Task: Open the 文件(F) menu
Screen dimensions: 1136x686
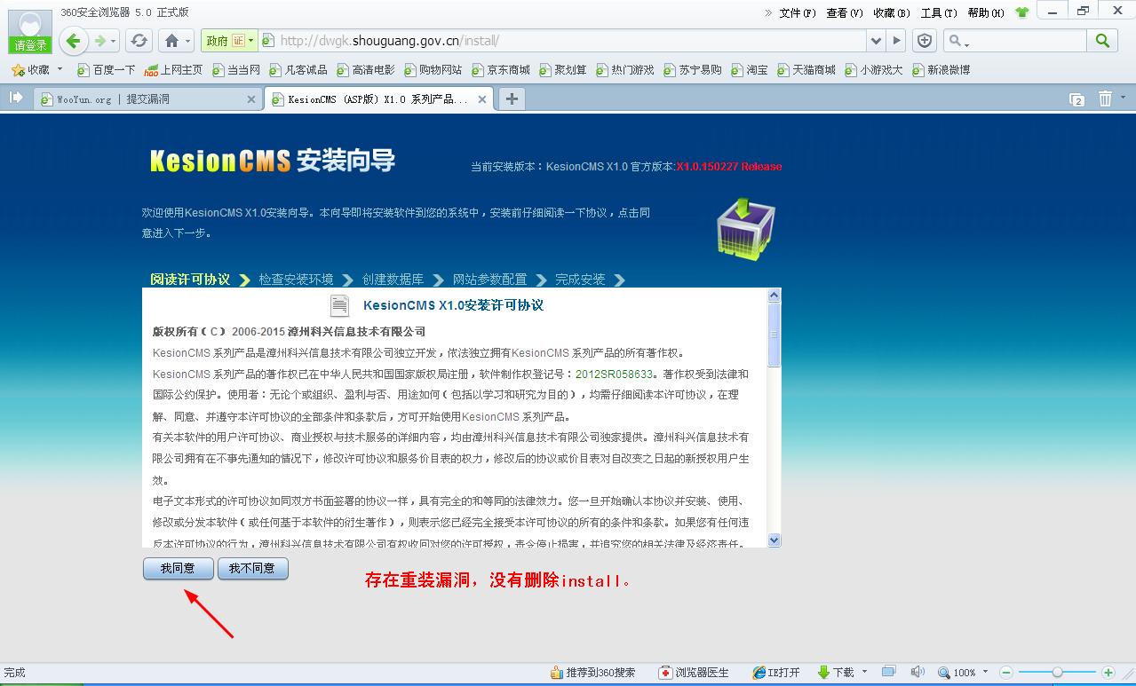Action: (797, 12)
